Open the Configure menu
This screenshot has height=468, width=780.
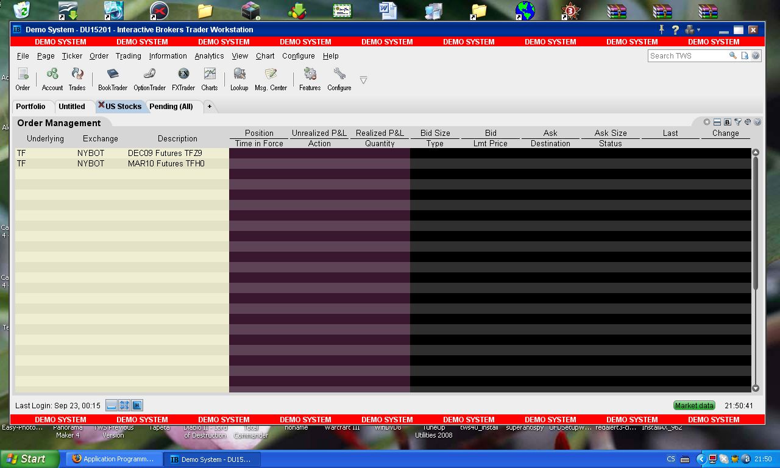click(299, 55)
